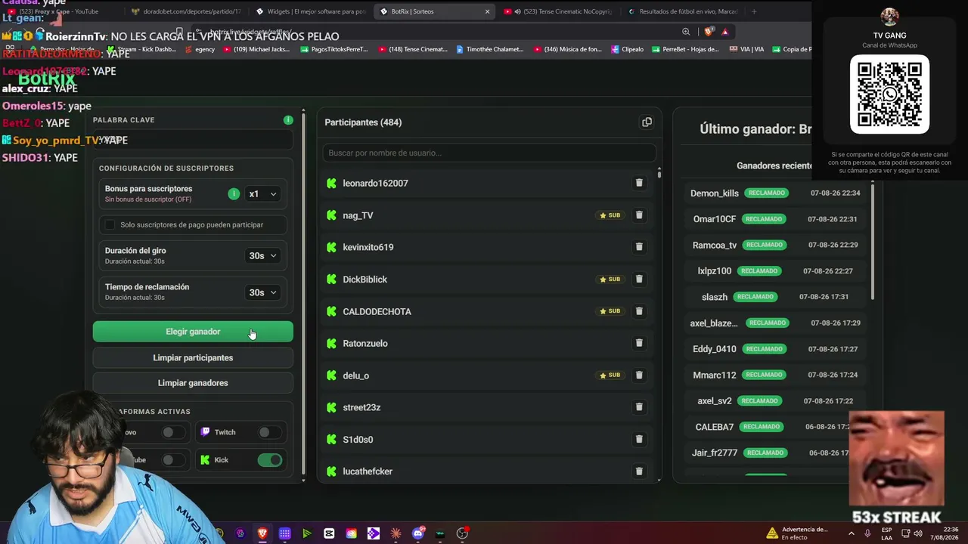Image resolution: width=968 pixels, height=544 pixels.
Task: Toggle the switch left of the Kick card
Action: (x=172, y=460)
